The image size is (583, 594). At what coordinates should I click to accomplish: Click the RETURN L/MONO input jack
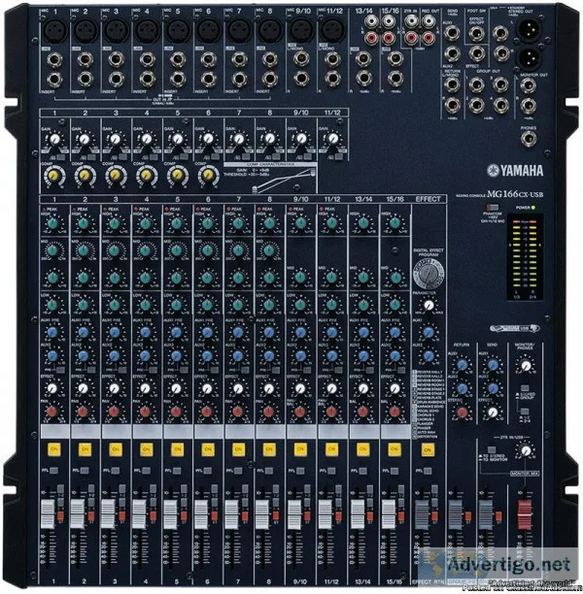452,84
